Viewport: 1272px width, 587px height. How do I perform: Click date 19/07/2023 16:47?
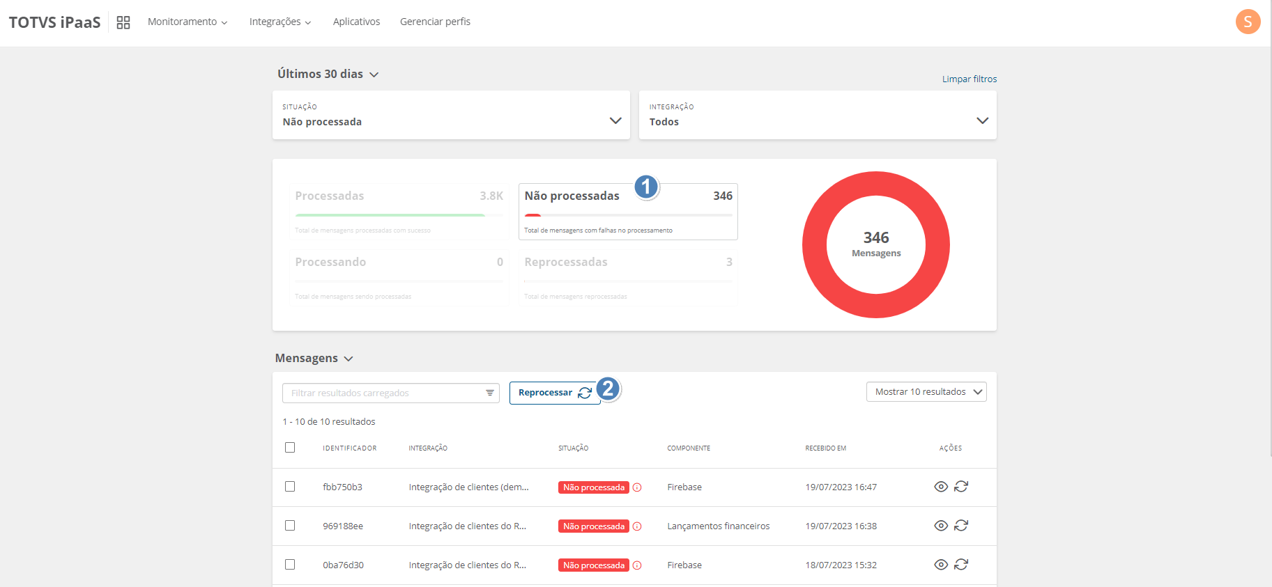[x=841, y=487]
